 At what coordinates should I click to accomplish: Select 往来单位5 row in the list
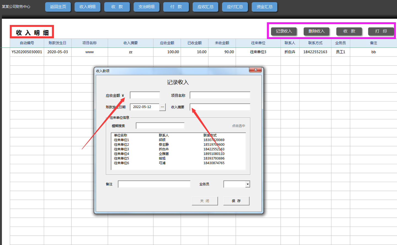[178, 158]
